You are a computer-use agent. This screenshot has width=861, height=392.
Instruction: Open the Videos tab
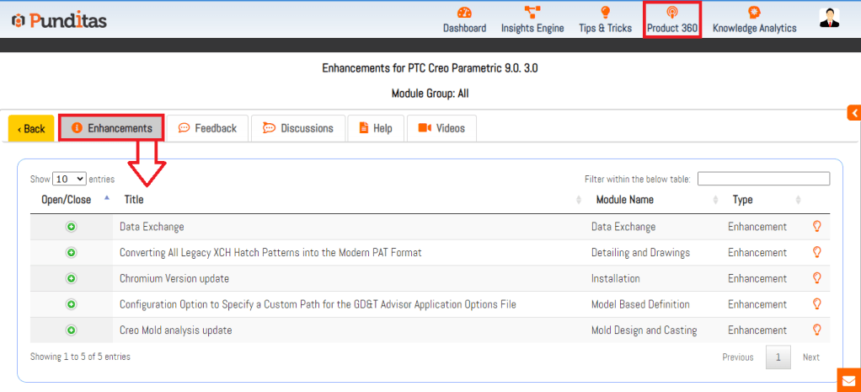tap(441, 128)
